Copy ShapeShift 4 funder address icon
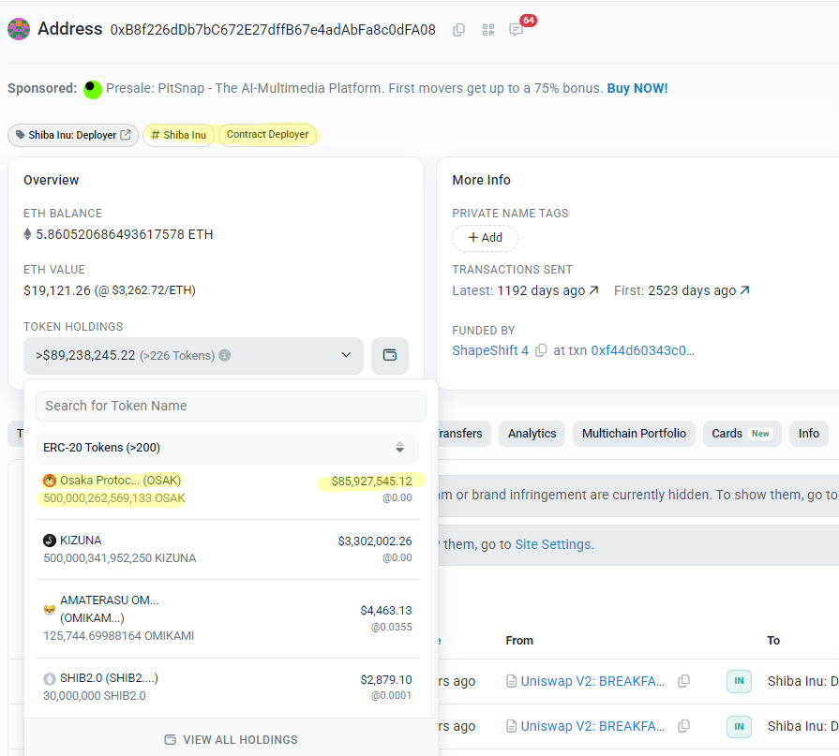The height and width of the screenshot is (756, 839). coord(541,350)
